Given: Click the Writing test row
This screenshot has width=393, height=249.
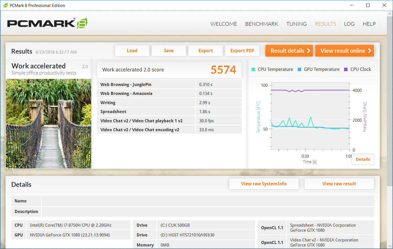Looking at the screenshot, I should tap(169, 103).
